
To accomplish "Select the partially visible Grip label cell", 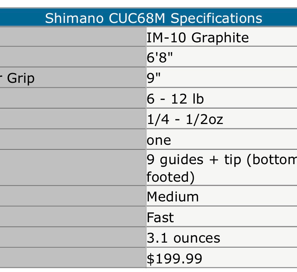I will pyautogui.click(x=21, y=78).
